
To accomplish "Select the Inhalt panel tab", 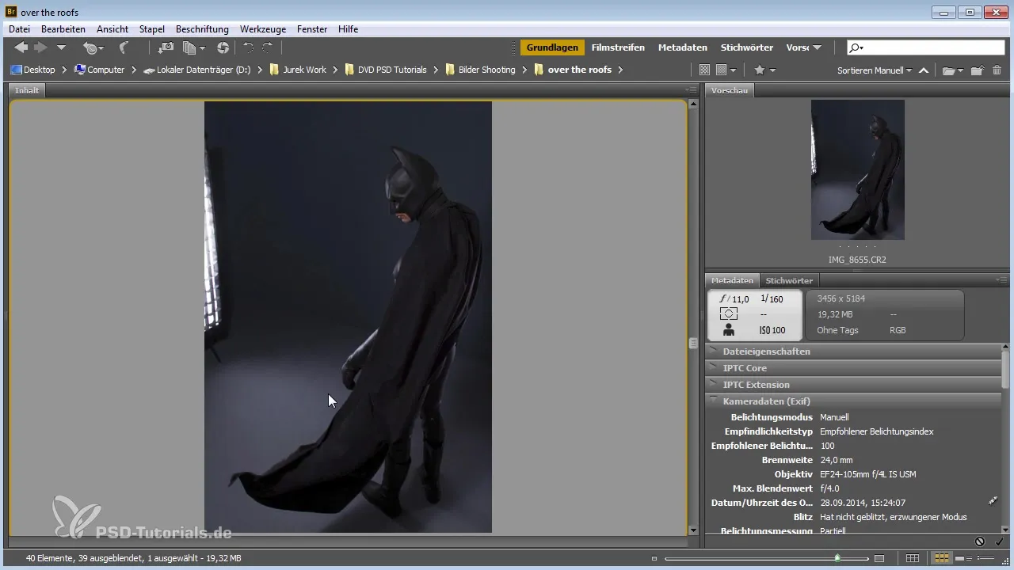I will (28, 90).
